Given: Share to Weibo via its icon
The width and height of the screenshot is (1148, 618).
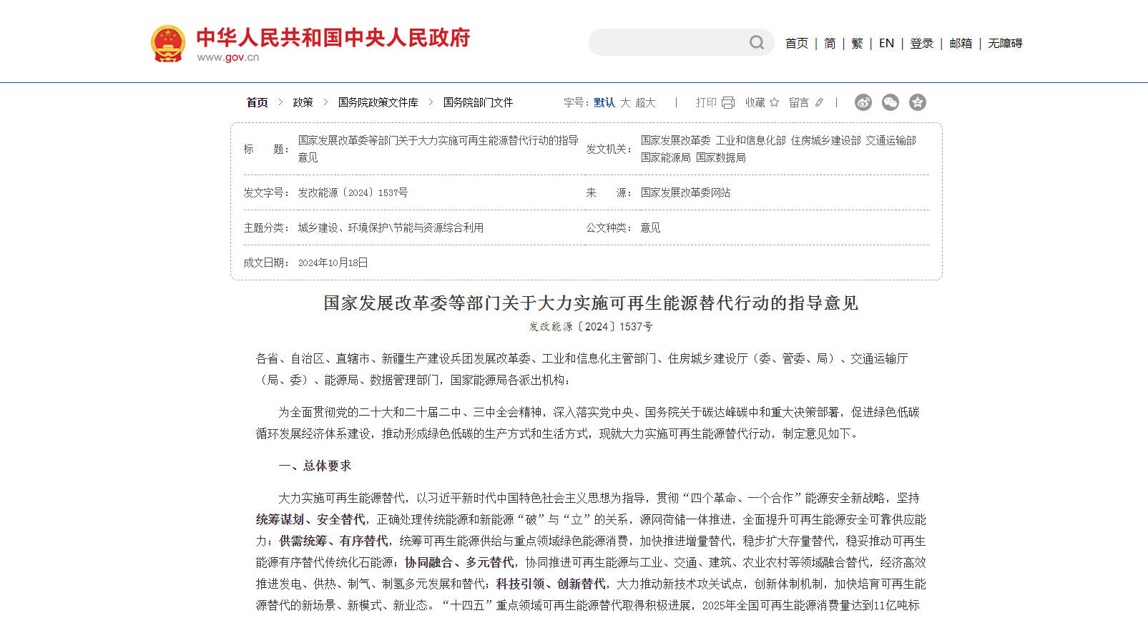Looking at the screenshot, I should point(863,102).
